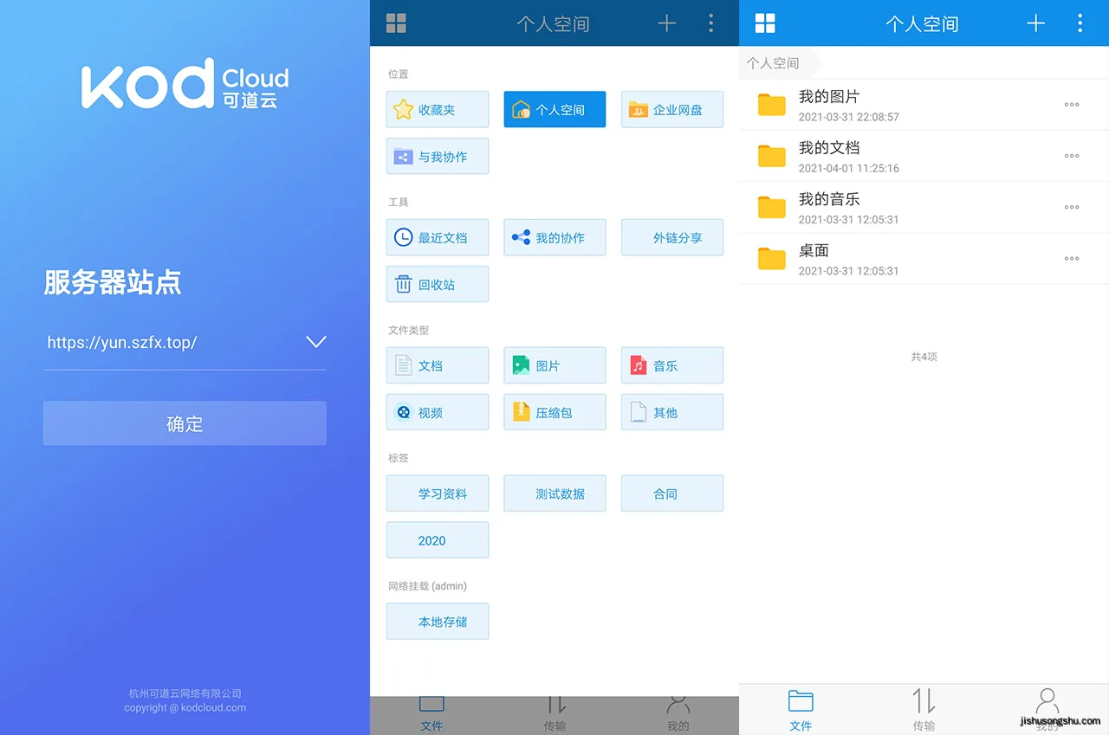
Task: Open the 与我协作 tile
Action: click(x=438, y=157)
